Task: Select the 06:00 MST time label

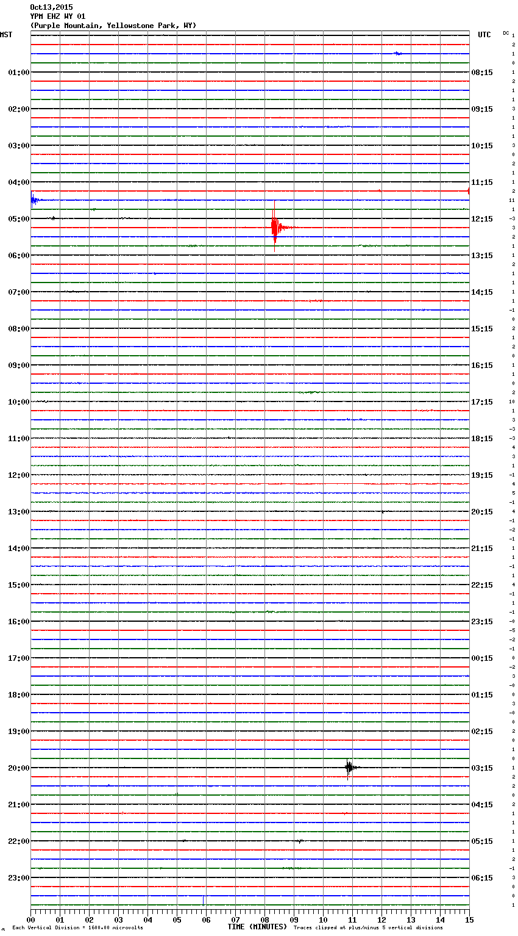Action: point(19,256)
